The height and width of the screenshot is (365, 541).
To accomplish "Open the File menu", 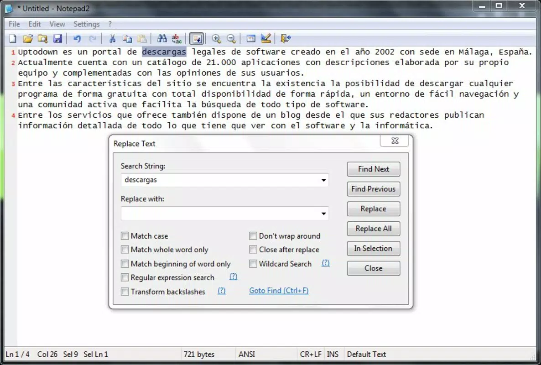I will pyautogui.click(x=14, y=24).
